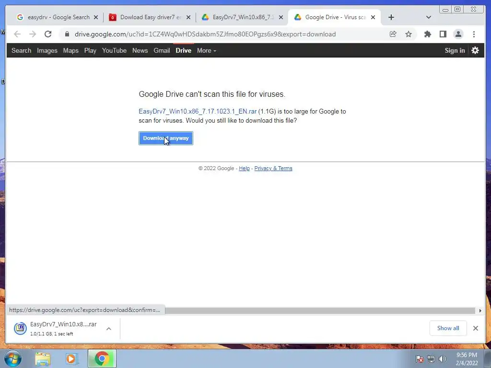Viewport: 491px width, 368px height.
Task: Click the RAR file icon in download bar
Action: click(x=20, y=328)
